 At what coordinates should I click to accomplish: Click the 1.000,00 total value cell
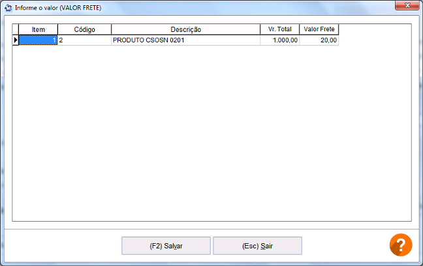pyautogui.click(x=280, y=40)
